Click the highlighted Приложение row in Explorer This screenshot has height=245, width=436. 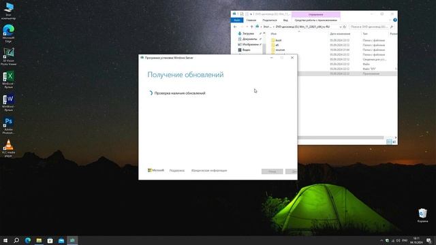(347, 73)
